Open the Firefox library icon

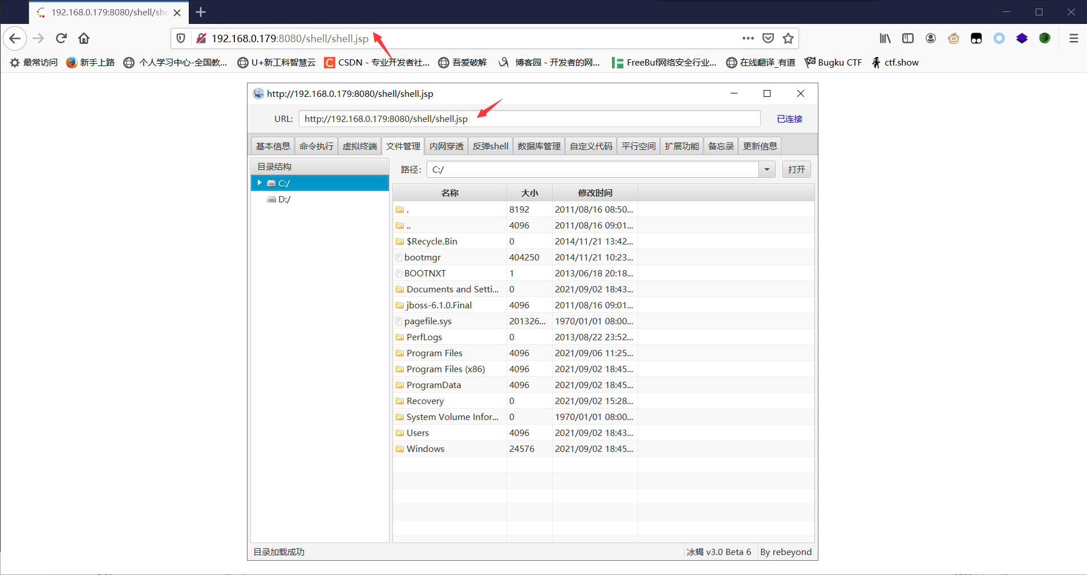[x=885, y=38]
